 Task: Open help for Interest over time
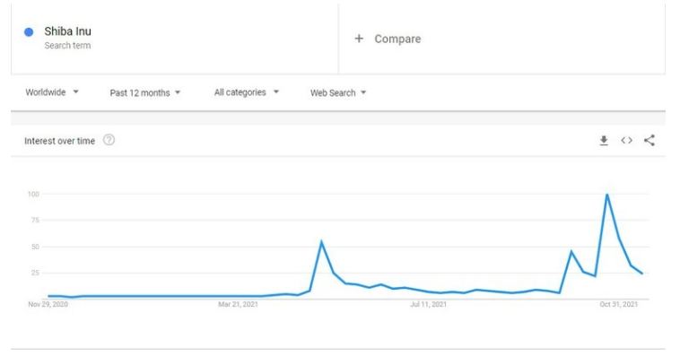(x=109, y=140)
